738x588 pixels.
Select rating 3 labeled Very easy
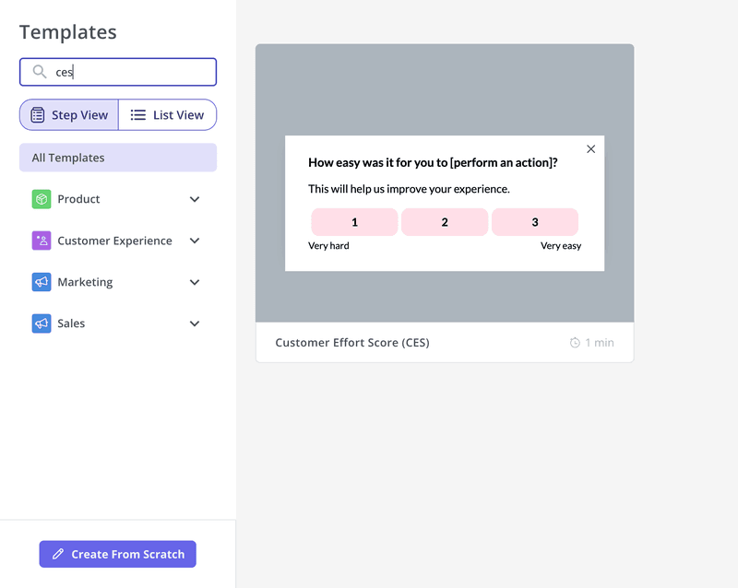pyautogui.click(x=535, y=221)
